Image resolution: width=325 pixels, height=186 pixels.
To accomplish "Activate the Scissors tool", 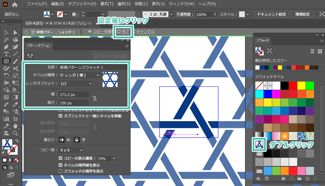I will (x=15, y=68).
